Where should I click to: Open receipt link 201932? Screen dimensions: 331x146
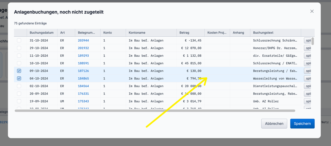point(83,48)
